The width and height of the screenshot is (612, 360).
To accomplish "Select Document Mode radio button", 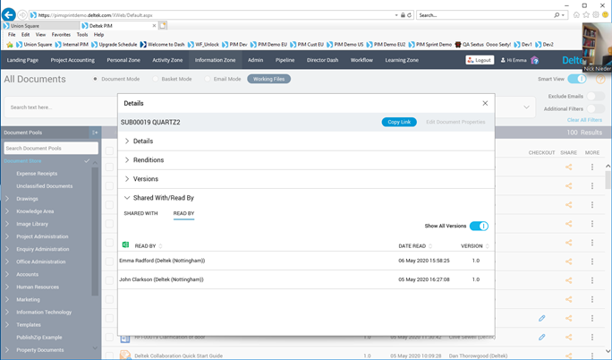I will pos(95,79).
